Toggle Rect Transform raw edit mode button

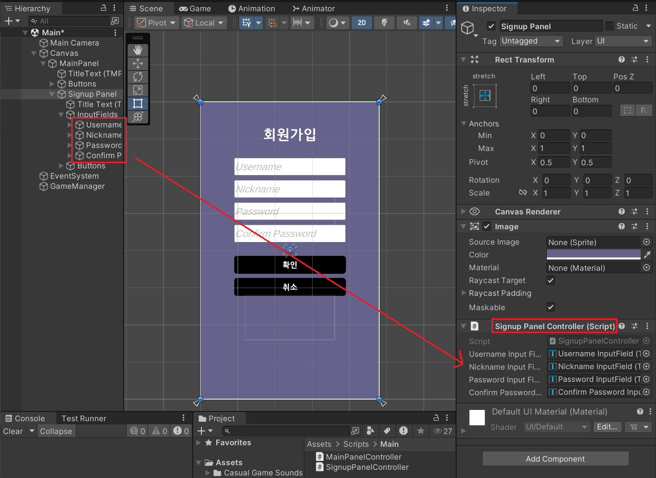(643, 110)
